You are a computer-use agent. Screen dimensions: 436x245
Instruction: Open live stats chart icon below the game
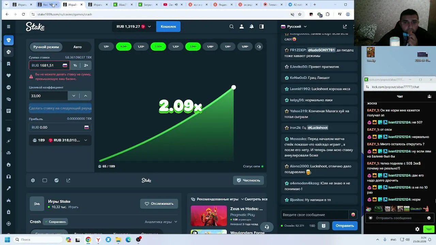pyautogui.click(x=57, y=180)
